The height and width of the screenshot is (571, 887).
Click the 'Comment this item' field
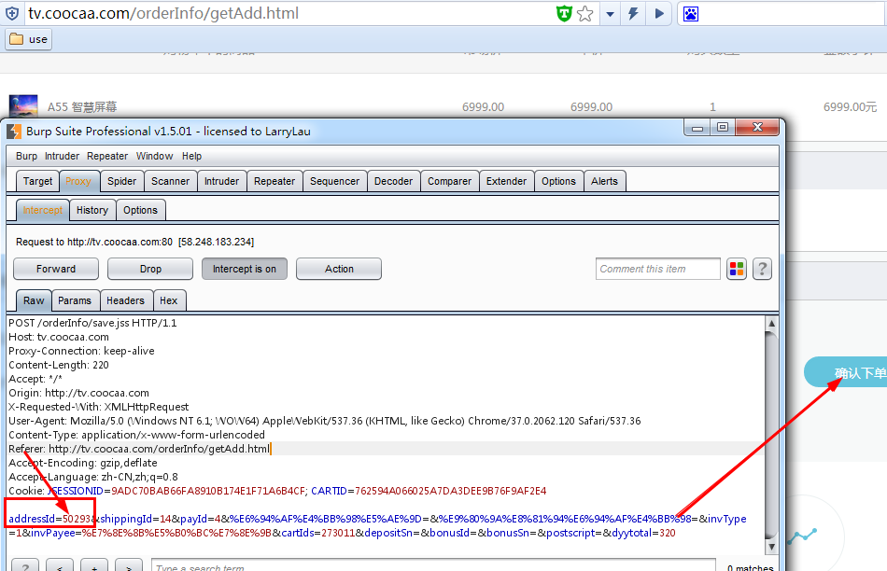coord(658,269)
